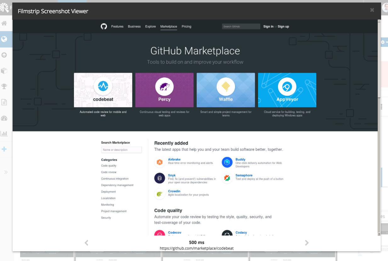Open the Codecov app name link
Viewport: 388px width, 261px height.
(175, 233)
